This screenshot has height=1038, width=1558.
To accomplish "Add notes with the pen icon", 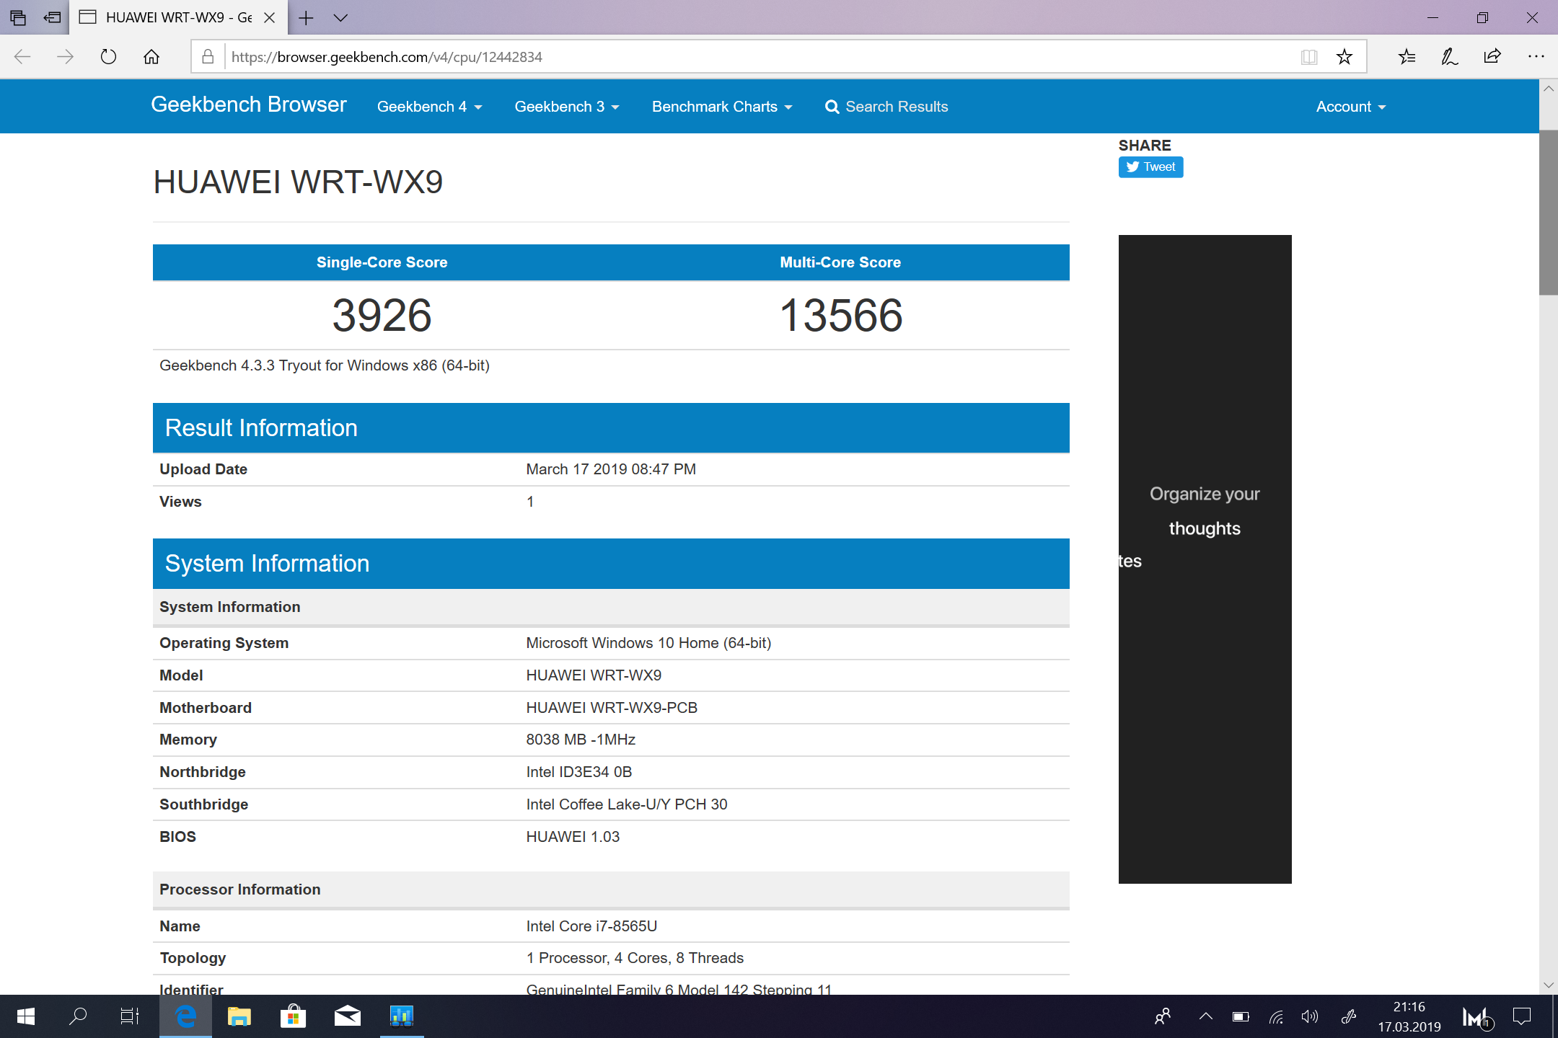I will (x=1450, y=57).
